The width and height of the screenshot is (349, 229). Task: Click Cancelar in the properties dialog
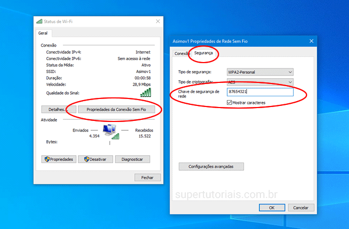(x=301, y=207)
